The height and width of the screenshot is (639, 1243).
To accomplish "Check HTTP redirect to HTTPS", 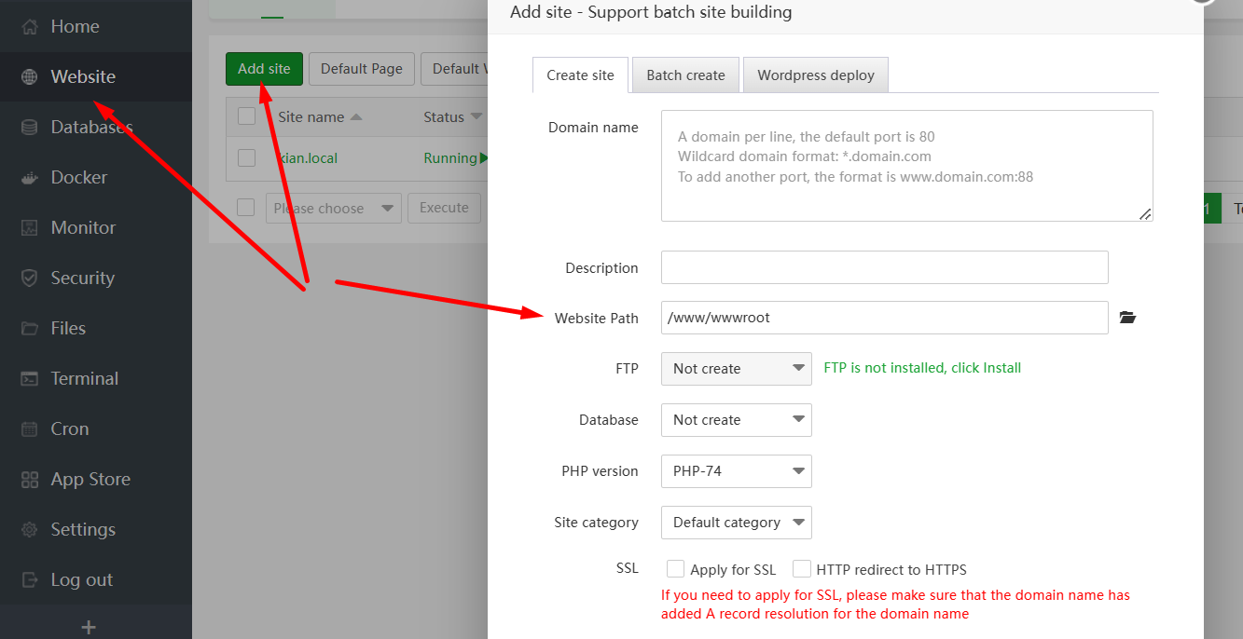I will click(801, 569).
